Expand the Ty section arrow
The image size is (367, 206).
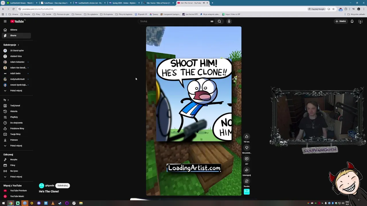click(8, 100)
